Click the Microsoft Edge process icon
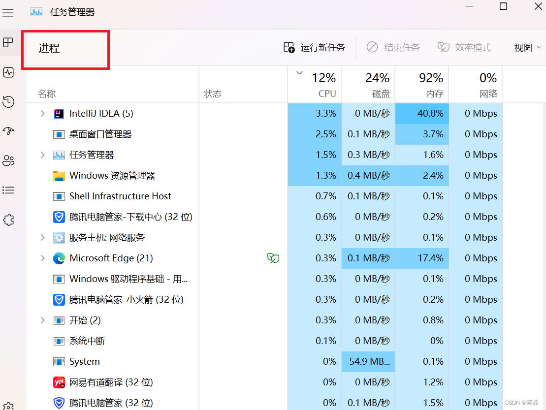This screenshot has width=546, height=410. [59, 258]
